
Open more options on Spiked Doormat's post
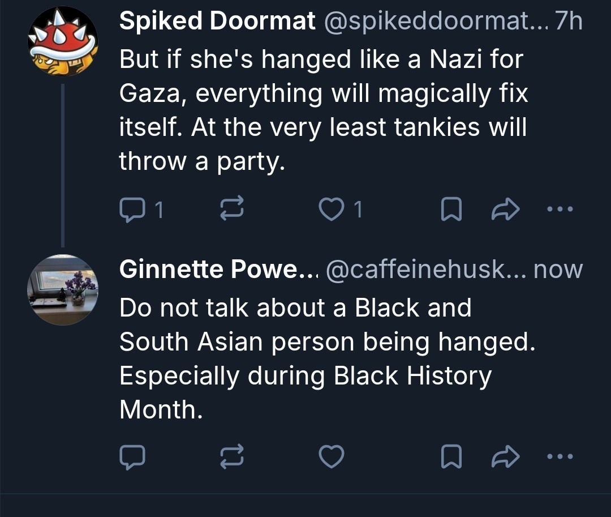[561, 210]
